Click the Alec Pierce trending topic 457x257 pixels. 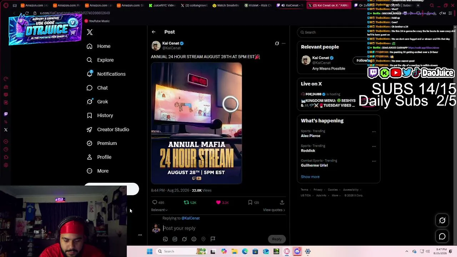311,136
